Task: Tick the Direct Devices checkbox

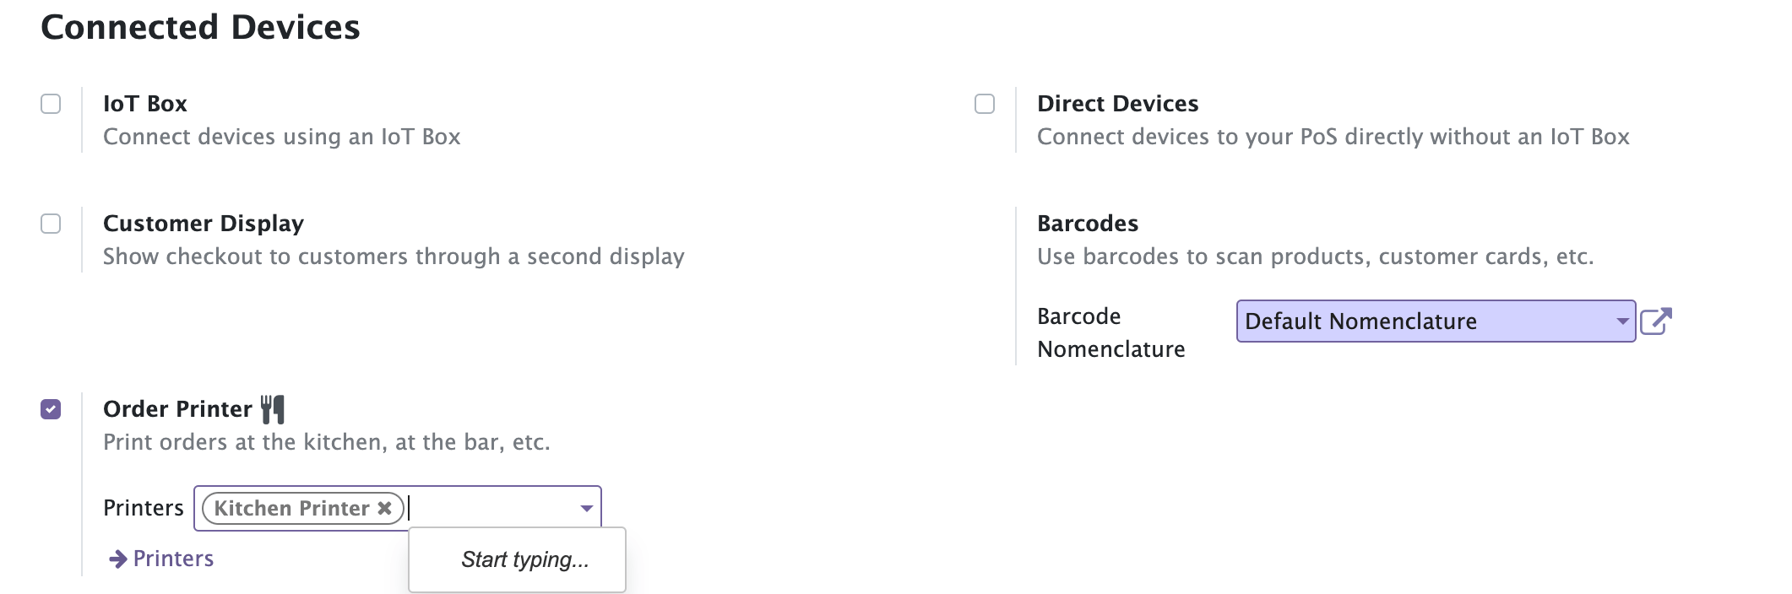Action: [x=985, y=104]
